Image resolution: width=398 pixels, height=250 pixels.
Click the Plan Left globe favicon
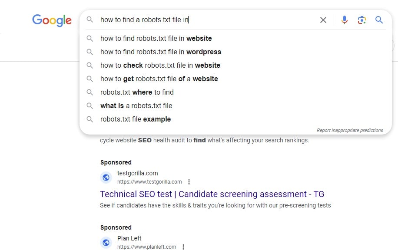[106, 243]
